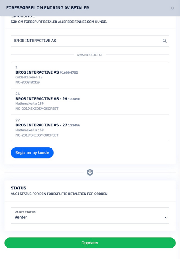
Task: Click Registrer ny kunde button
Action: tap(32, 152)
